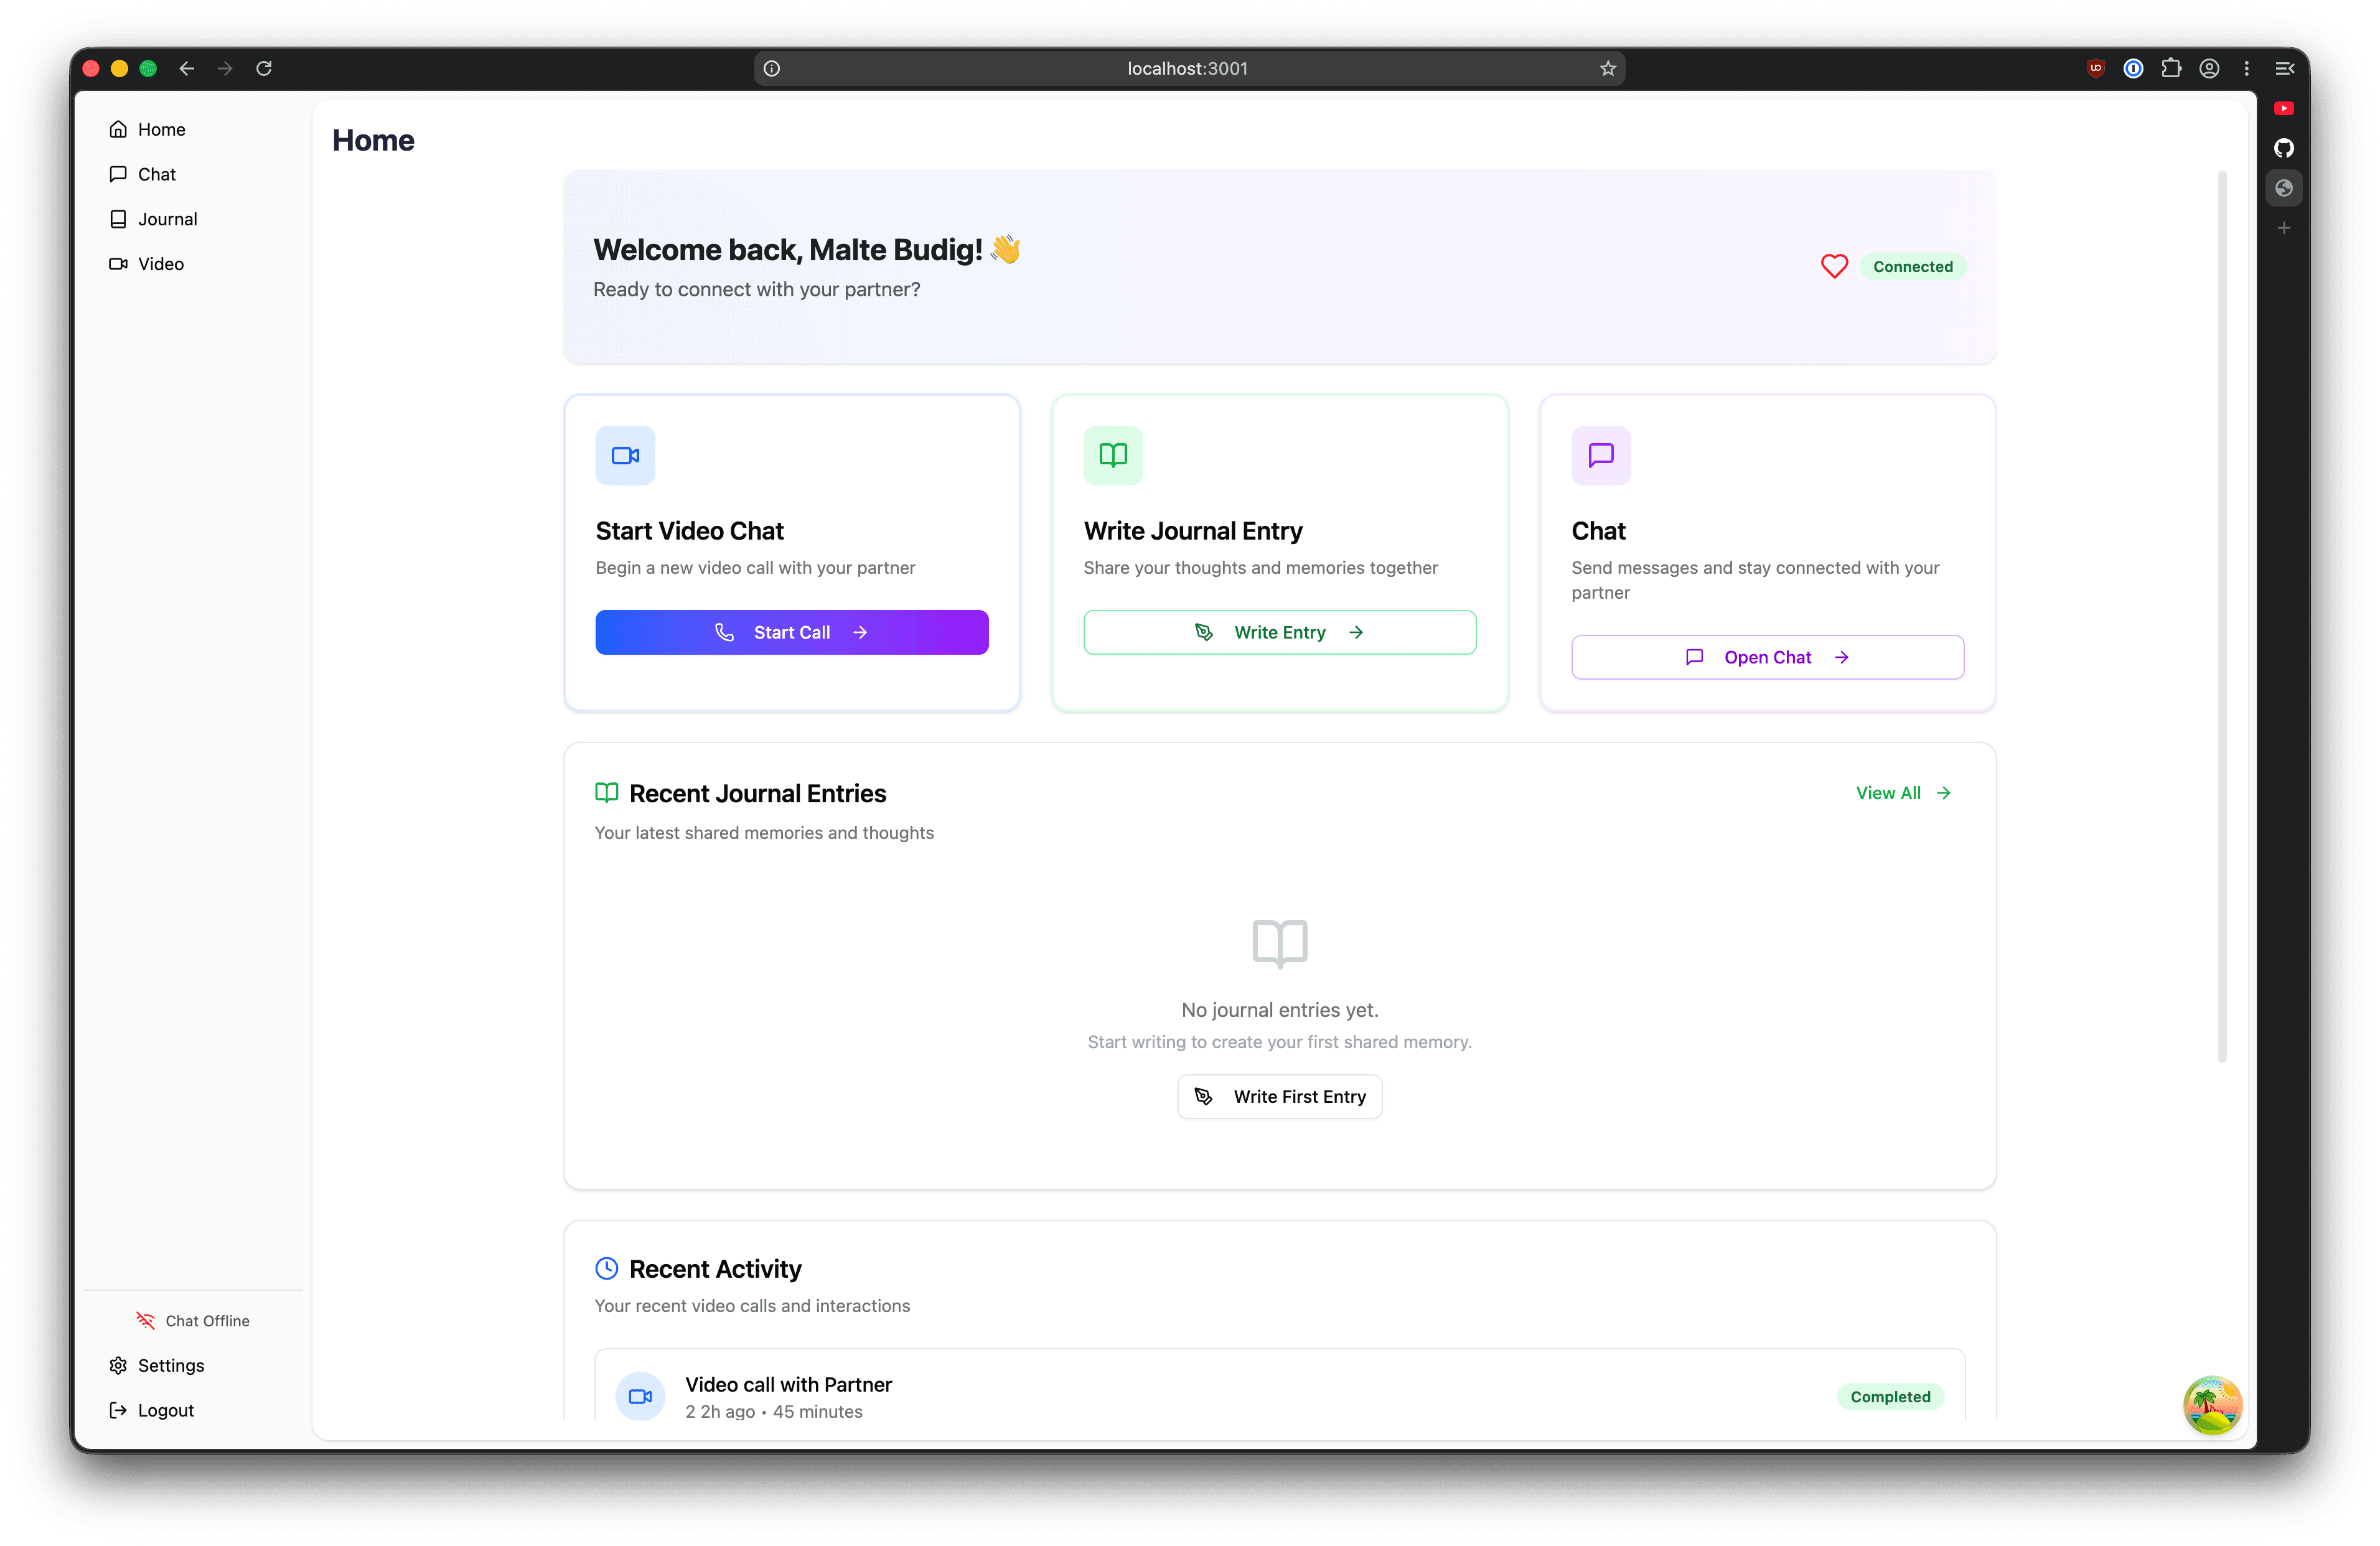Open the YouTube side panel shortcut

2284,108
